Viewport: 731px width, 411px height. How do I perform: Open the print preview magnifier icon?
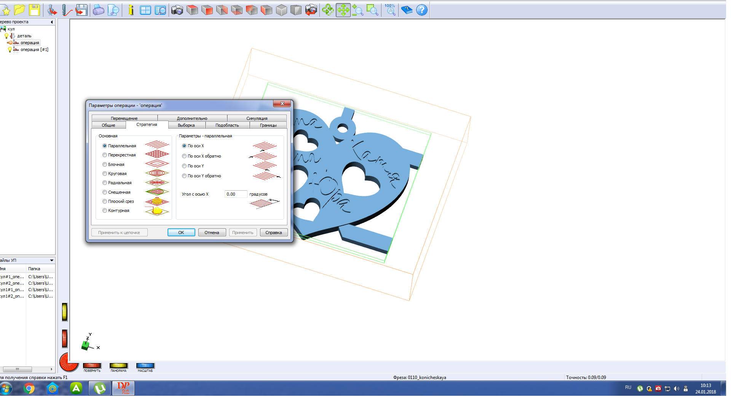pos(113,10)
